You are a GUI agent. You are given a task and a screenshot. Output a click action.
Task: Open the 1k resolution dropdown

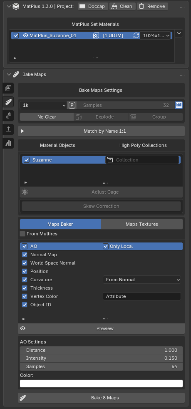43,105
